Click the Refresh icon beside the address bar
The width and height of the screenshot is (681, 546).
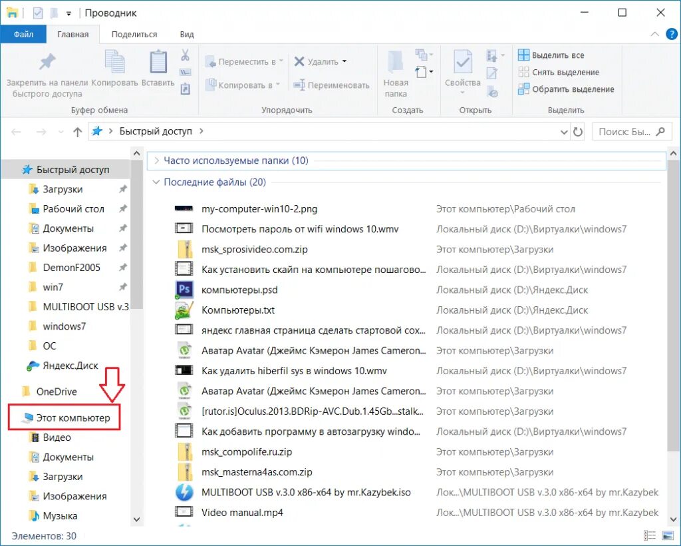click(578, 131)
